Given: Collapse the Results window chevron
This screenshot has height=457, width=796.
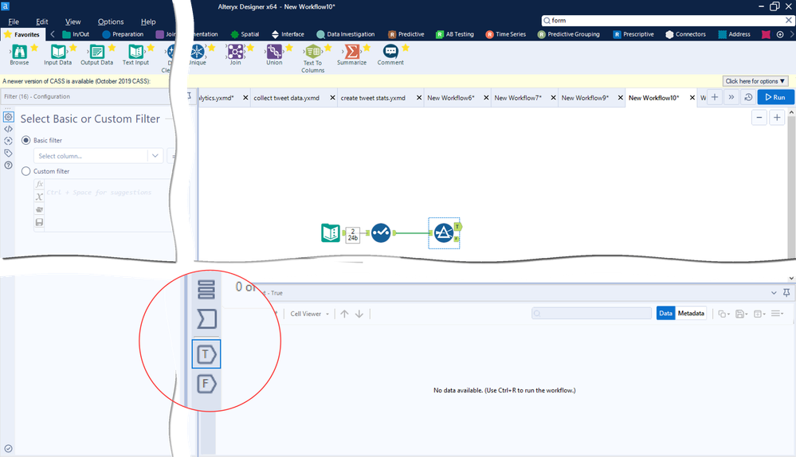Looking at the screenshot, I should (774, 293).
